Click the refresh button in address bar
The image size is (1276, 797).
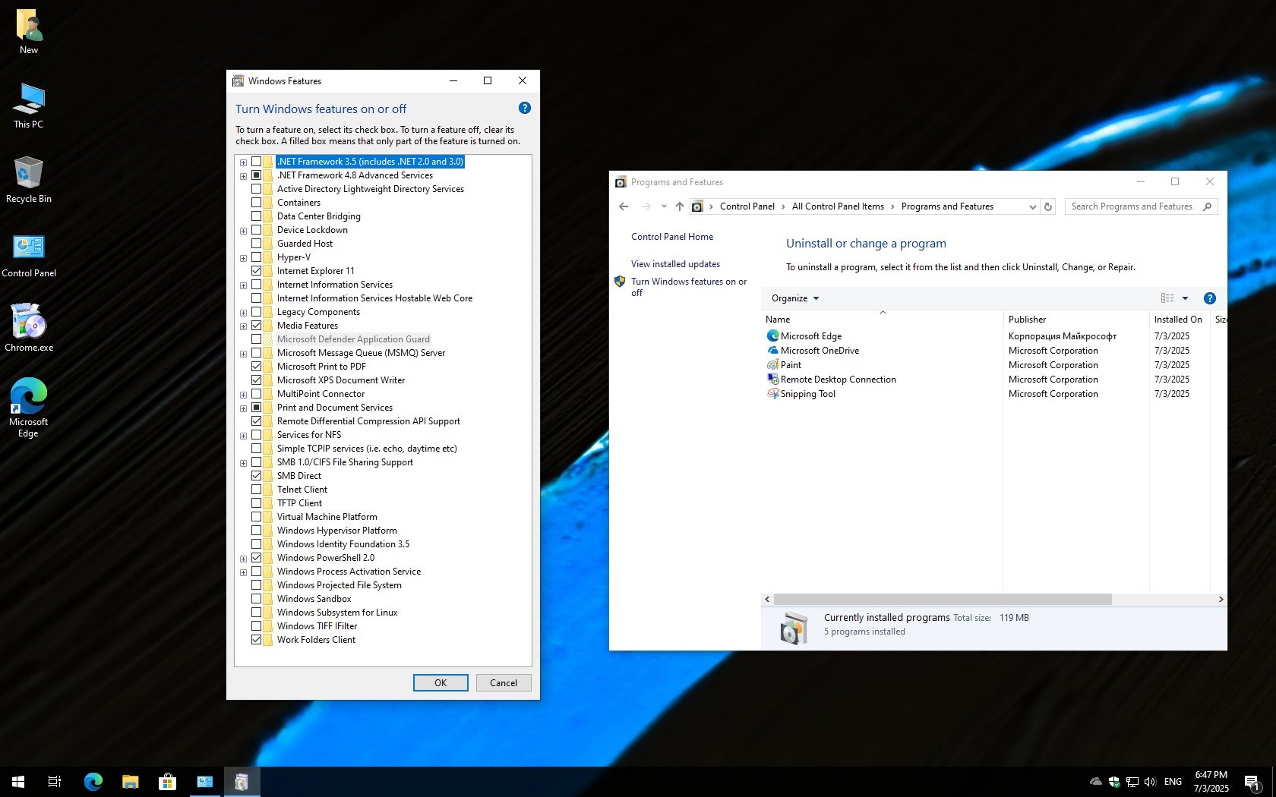(1048, 206)
